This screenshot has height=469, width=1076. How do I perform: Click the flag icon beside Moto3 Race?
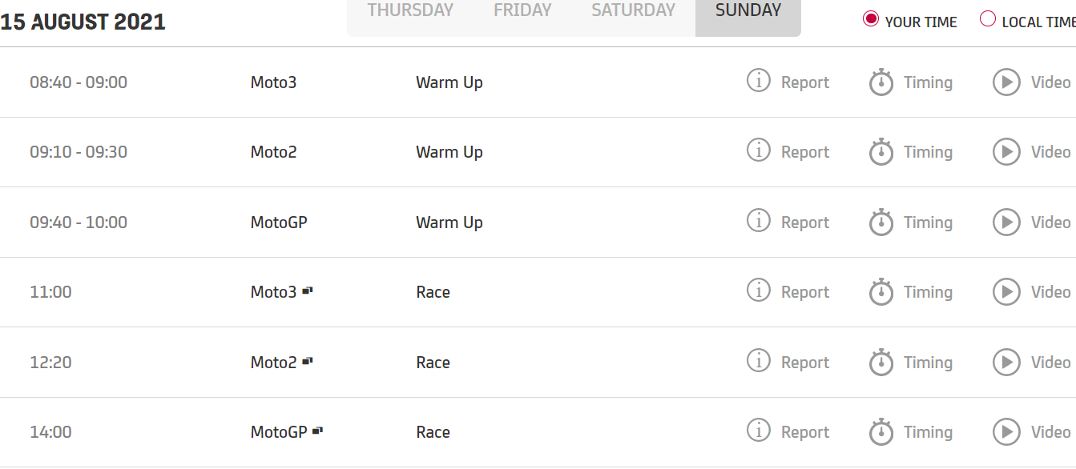(307, 291)
